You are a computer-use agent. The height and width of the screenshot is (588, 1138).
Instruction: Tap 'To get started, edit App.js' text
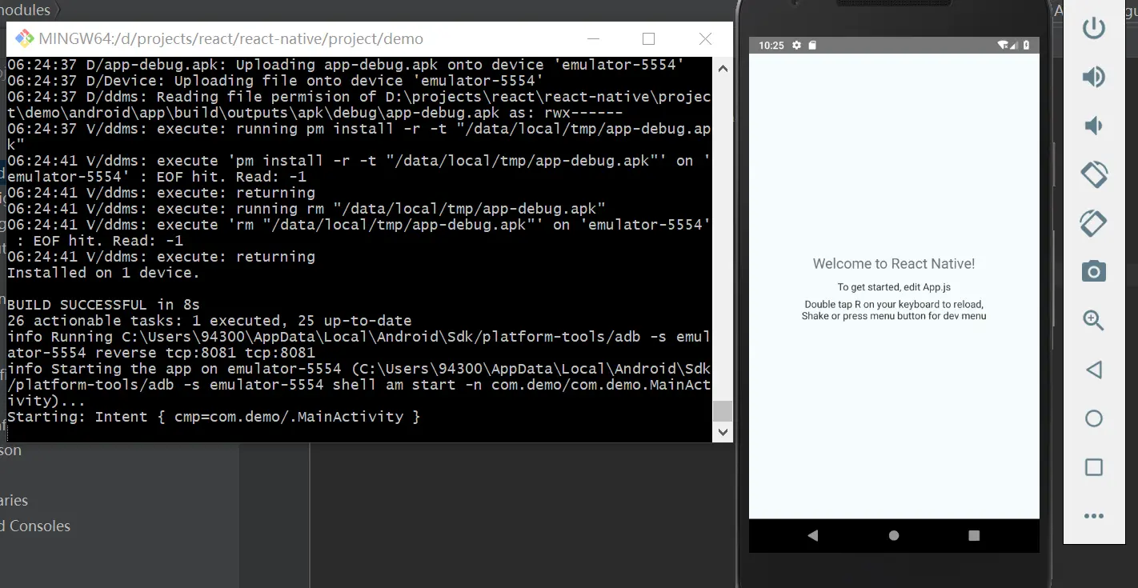point(894,287)
